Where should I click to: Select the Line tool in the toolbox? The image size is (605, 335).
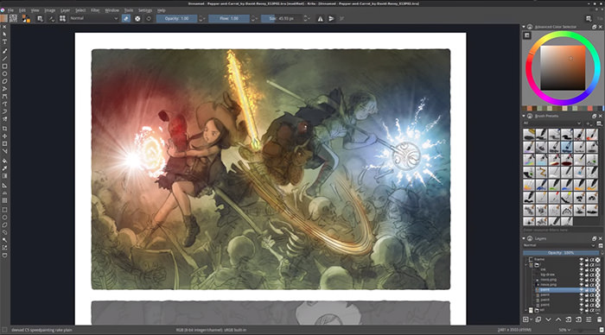click(x=4, y=59)
